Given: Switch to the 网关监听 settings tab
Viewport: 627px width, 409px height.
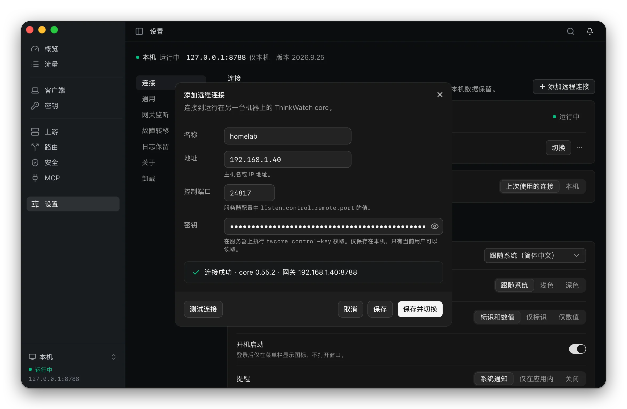Looking at the screenshot, I should [155, 115].
